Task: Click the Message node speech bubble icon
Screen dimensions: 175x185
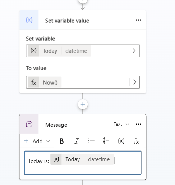Action: (x=29, y=124)
